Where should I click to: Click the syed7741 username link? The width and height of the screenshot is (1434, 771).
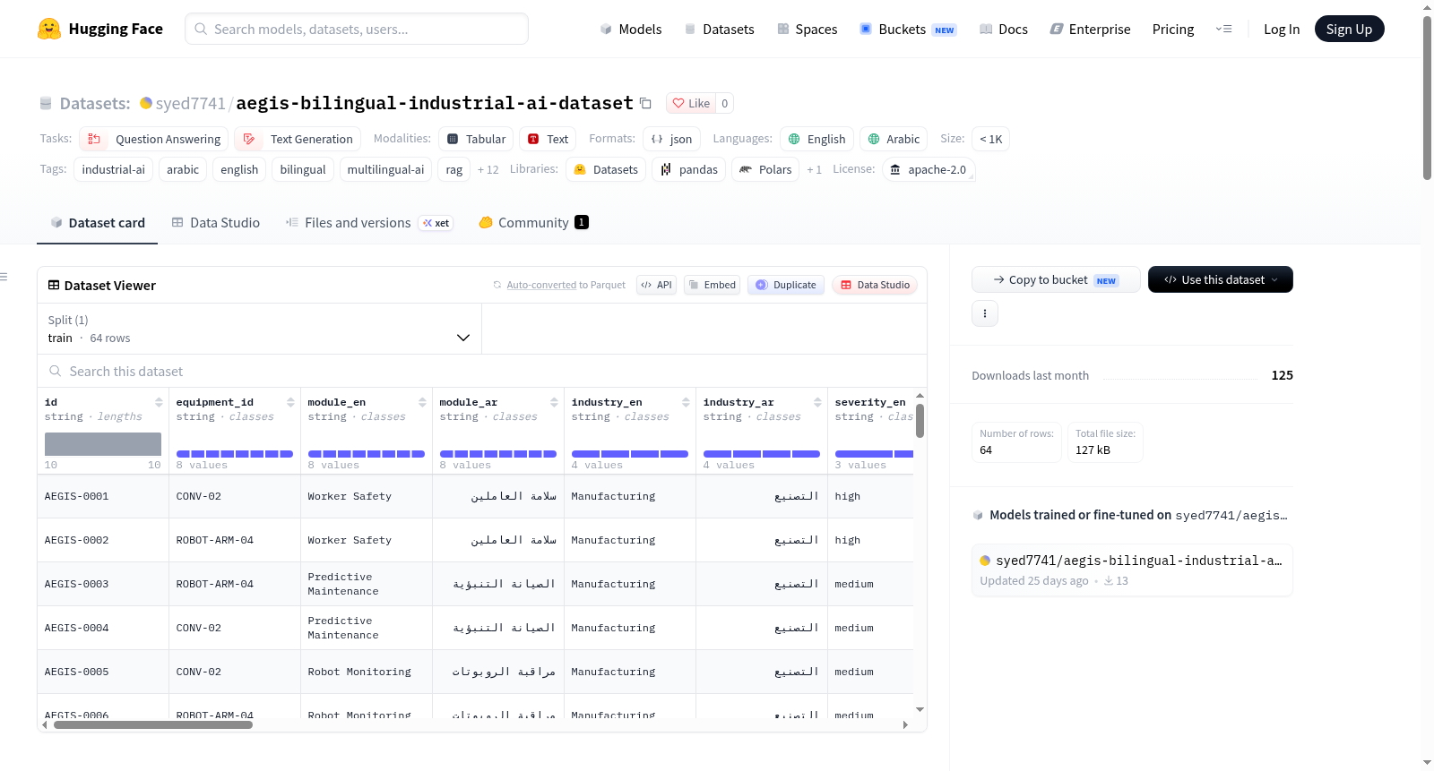point(190,103)
